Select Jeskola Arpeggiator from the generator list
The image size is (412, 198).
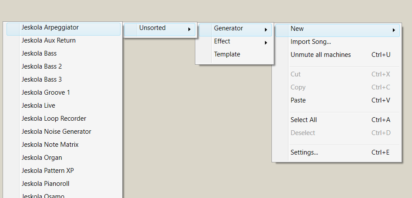point(50,27)
